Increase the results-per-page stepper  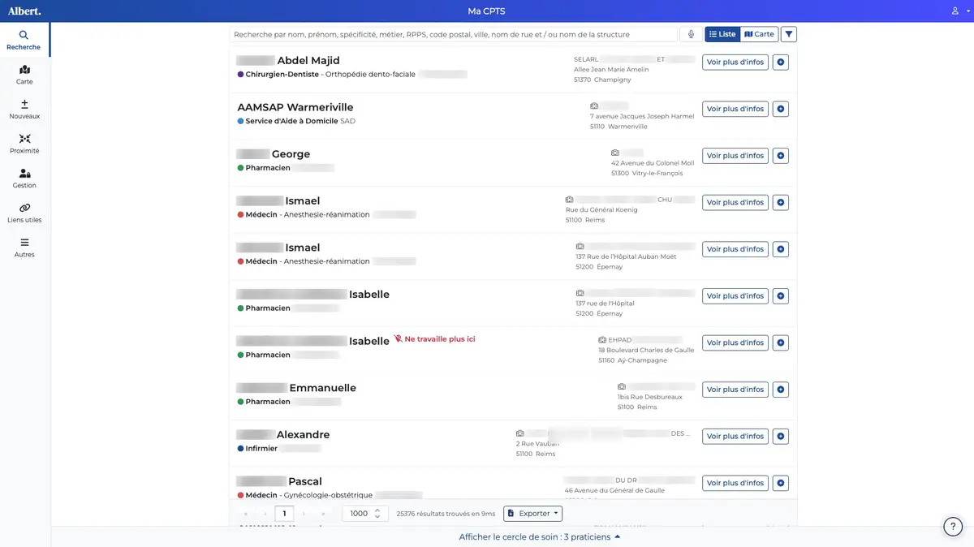(377, 510)
